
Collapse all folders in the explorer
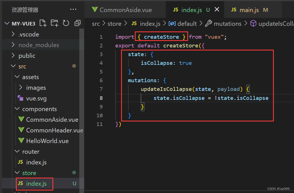(77, 23)
